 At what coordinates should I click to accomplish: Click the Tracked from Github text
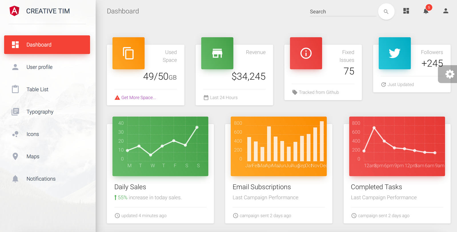pos(319,93)
